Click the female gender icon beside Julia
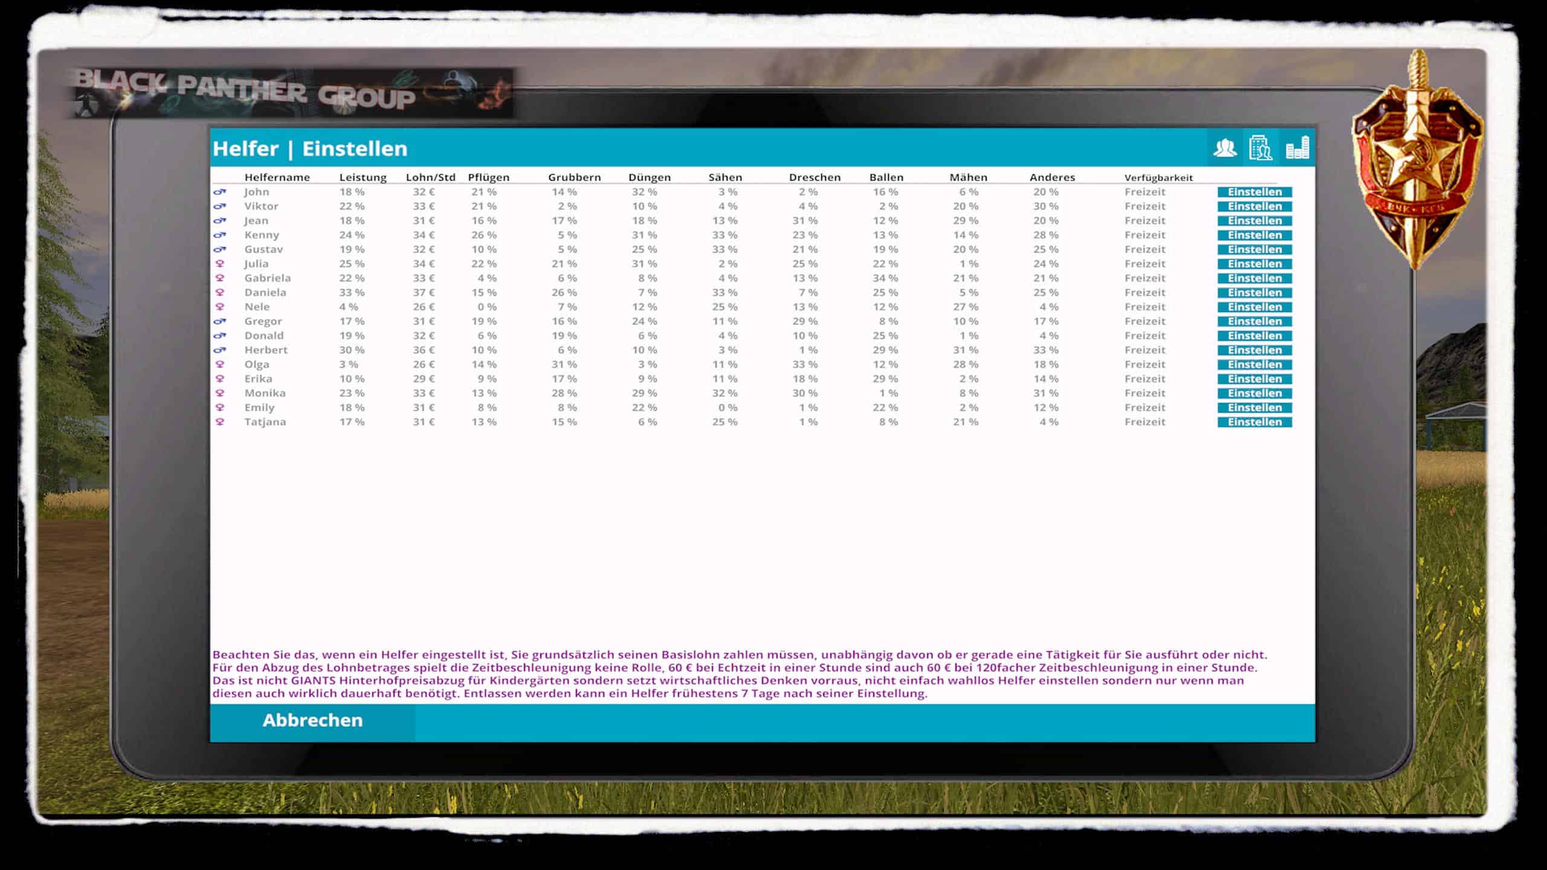 tap(220, 264)
